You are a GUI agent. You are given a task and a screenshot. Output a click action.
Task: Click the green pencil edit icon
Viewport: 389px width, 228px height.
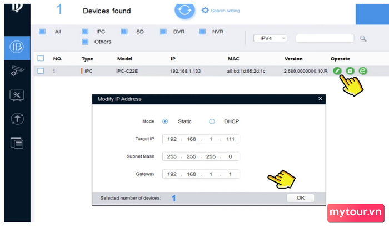337,71
